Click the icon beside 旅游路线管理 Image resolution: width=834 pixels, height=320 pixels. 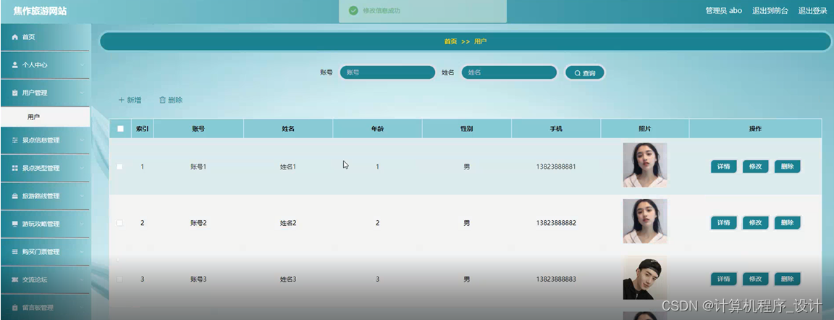(15, 196)
